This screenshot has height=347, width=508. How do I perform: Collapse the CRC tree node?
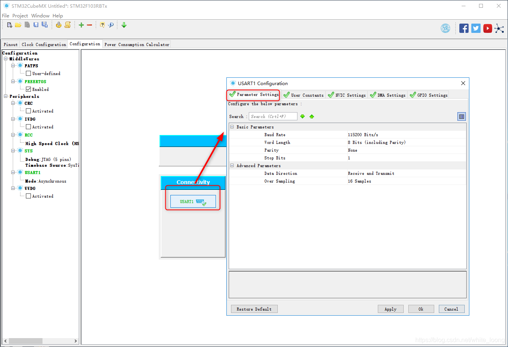(x=13, y=103)
